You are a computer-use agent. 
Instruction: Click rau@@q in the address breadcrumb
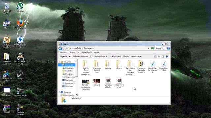tap(78, 48)
